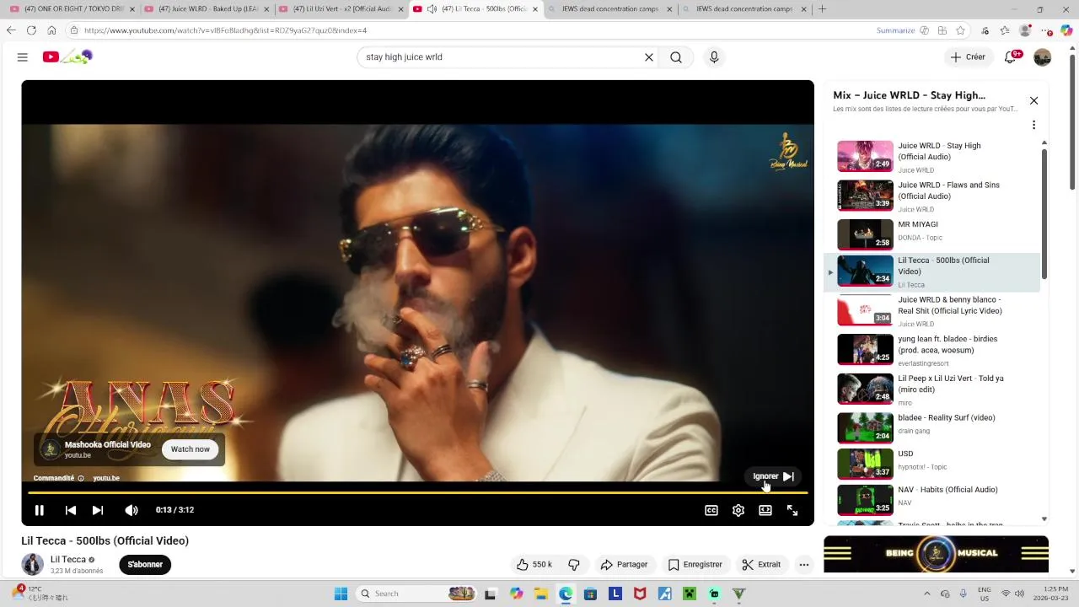Click the Summarize link in the address bar
The height and width of the screenshot is (607, 1079).
[x=895, y=30]
